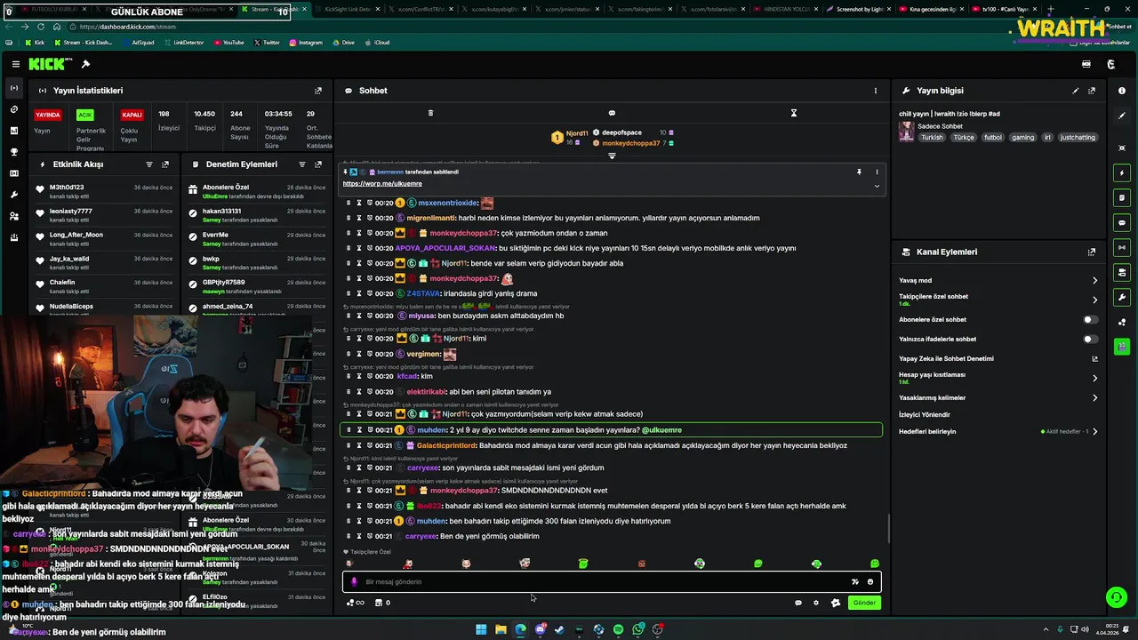Select the gaming stream tag
1138x640 pixels.
(x=1022, y=138)
